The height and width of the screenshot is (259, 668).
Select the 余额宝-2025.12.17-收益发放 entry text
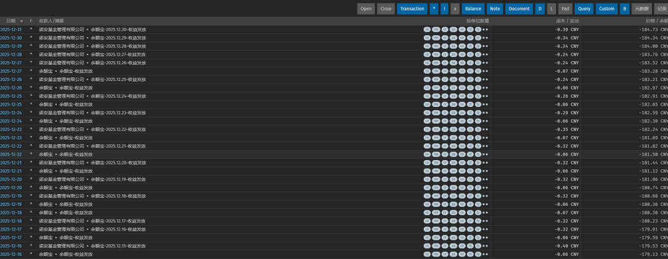118,221
